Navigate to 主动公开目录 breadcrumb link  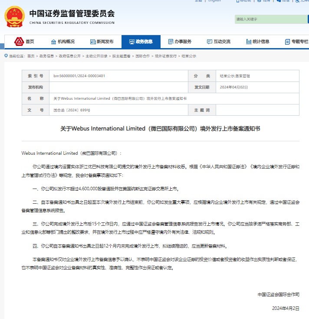[96, 56]
